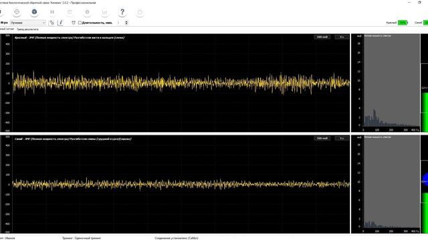Restore down the application window
Image resolution: width=428 pixels, height=240 pixels.
[x=419, y=3]
